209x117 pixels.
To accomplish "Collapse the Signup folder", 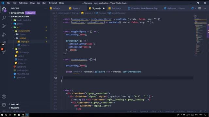I will coord(23,38).
